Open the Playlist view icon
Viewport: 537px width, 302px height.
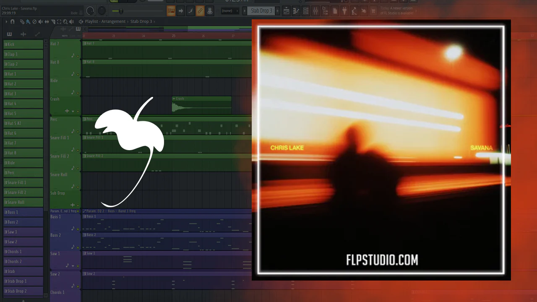(287, 11)
